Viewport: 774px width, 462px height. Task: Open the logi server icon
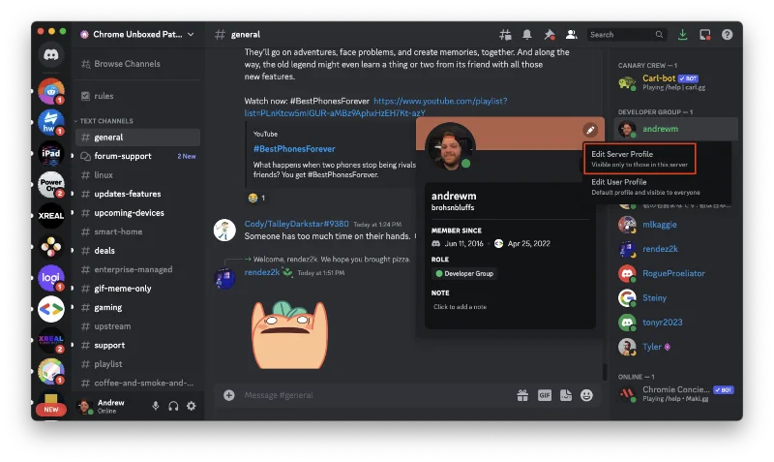[51, 278]
